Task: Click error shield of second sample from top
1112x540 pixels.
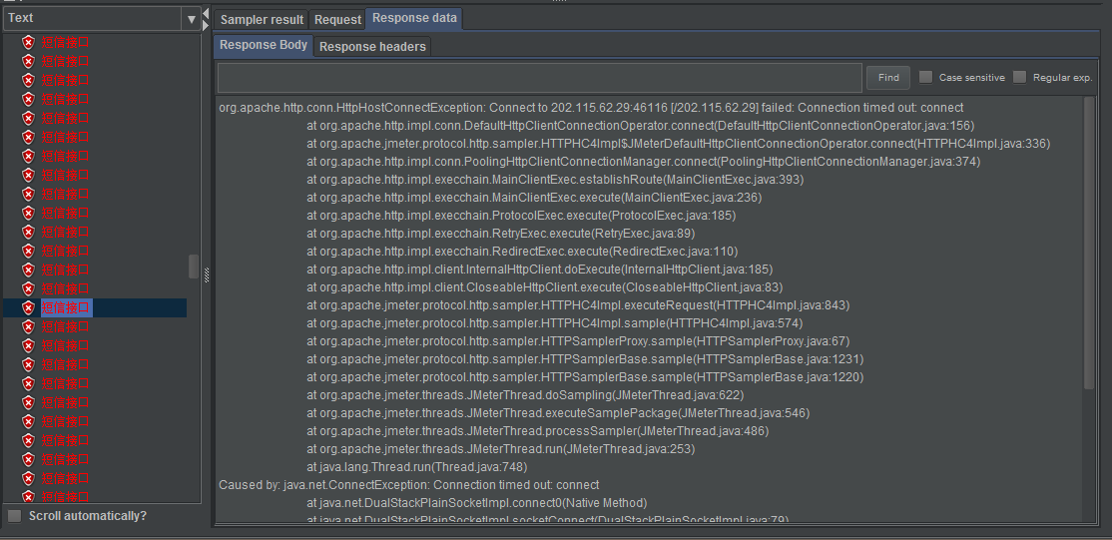Action: pyautogui.click(x=28, y=61)
